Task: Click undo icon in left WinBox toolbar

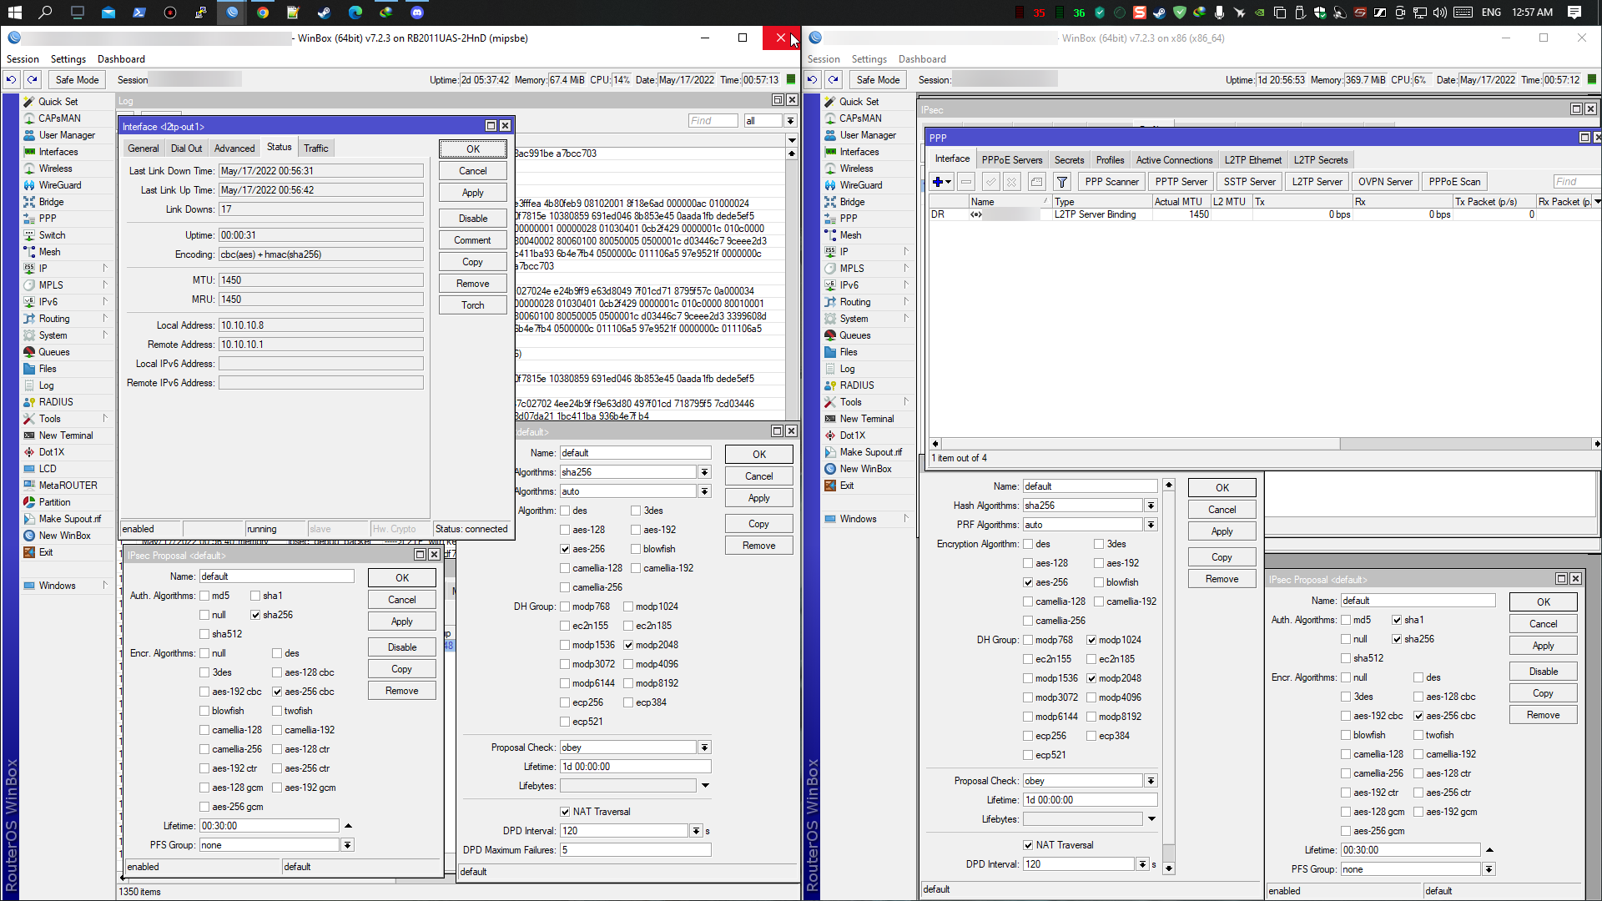Action: (11, 79)
